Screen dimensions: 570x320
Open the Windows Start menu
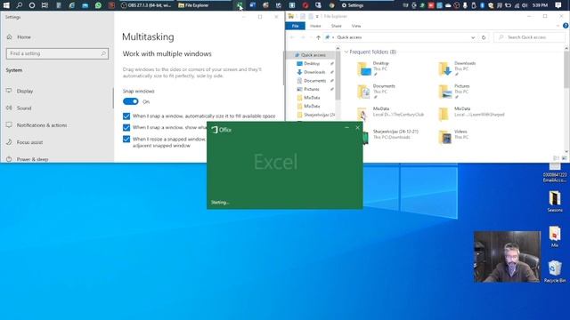(6, 5)
